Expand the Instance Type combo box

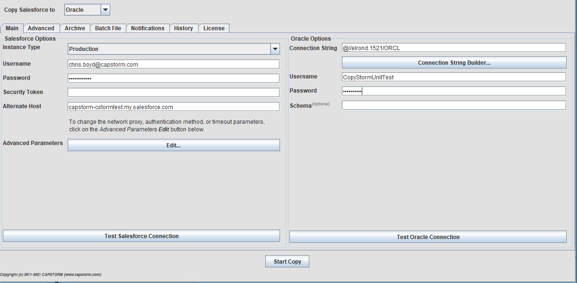coord(174,49)
